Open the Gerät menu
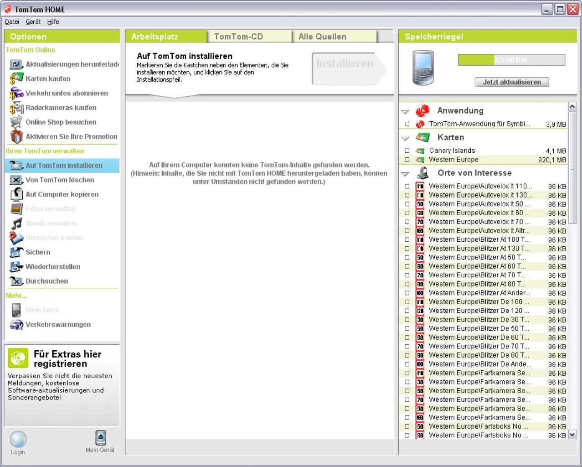This screenshot has height=467, width=582. click(33, 22)
